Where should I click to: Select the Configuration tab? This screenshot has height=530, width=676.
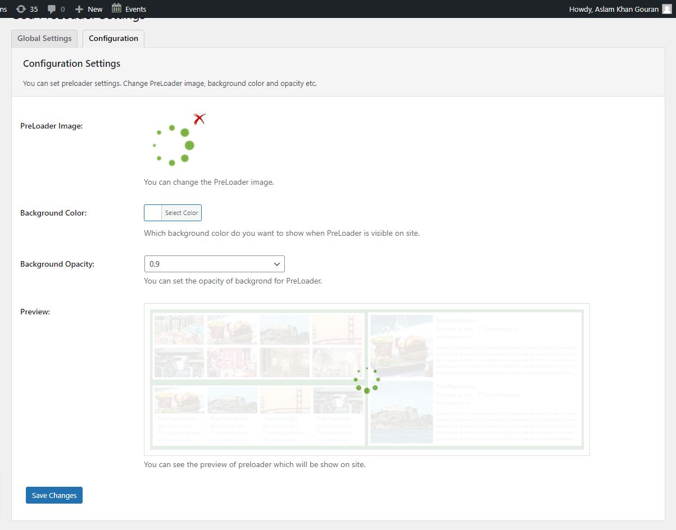pos(114,38)
